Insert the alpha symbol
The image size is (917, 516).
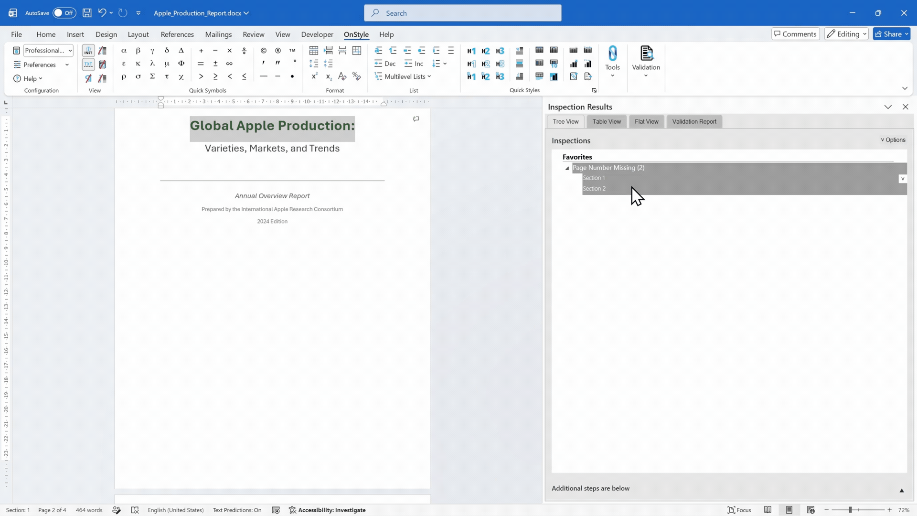click(x=124, y=51)
